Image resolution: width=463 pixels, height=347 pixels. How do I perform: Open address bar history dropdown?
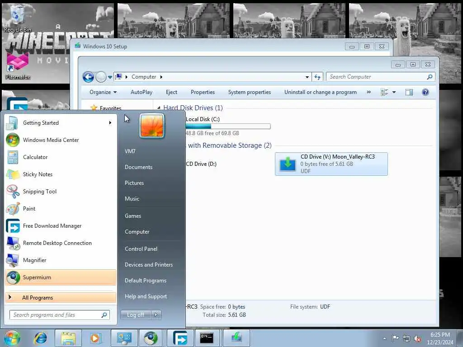[x=307, y=77]
